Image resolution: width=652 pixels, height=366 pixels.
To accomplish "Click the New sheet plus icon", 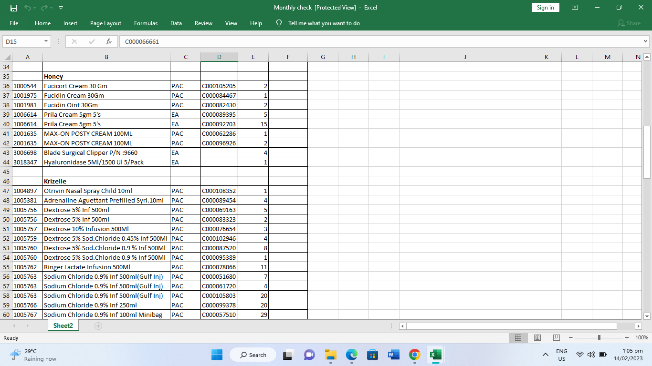I will [x=98, y=326].
